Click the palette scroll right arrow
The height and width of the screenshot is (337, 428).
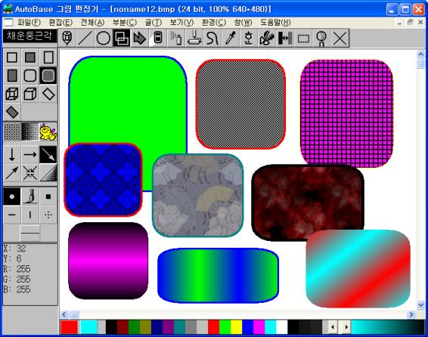pyautogui.click(x=346, y=326)
